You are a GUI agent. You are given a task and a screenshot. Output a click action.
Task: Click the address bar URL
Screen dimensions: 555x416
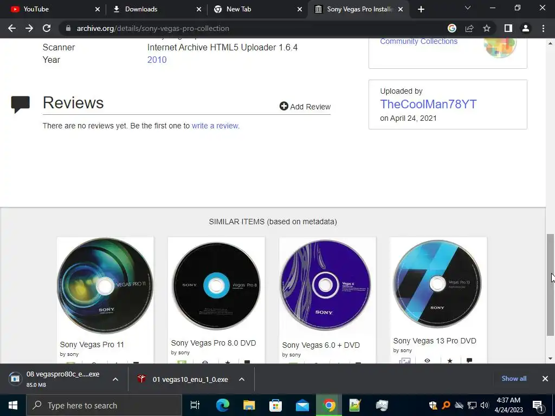(153, 28)
